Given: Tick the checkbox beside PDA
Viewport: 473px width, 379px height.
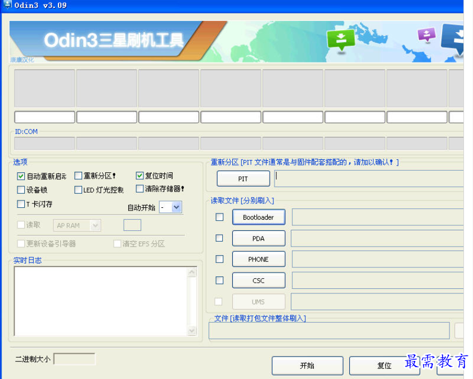Looking at the screenshot, I should 219,238.
